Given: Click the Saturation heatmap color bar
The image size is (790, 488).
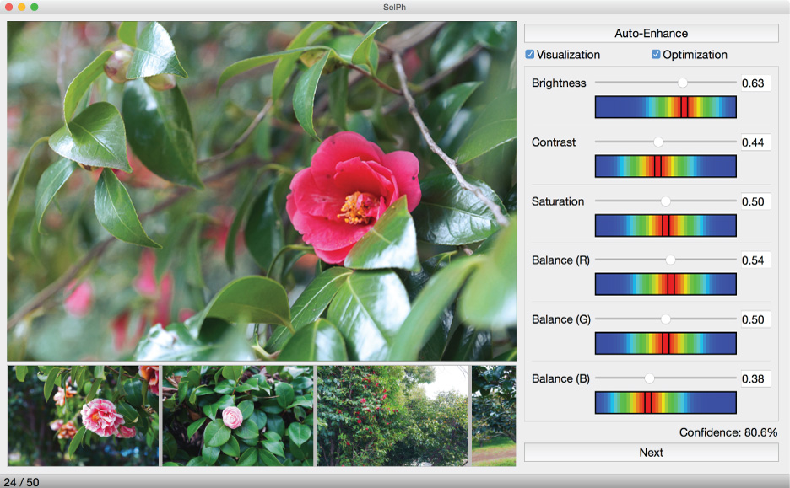Looking at the screenshot, I should [666, 225].
